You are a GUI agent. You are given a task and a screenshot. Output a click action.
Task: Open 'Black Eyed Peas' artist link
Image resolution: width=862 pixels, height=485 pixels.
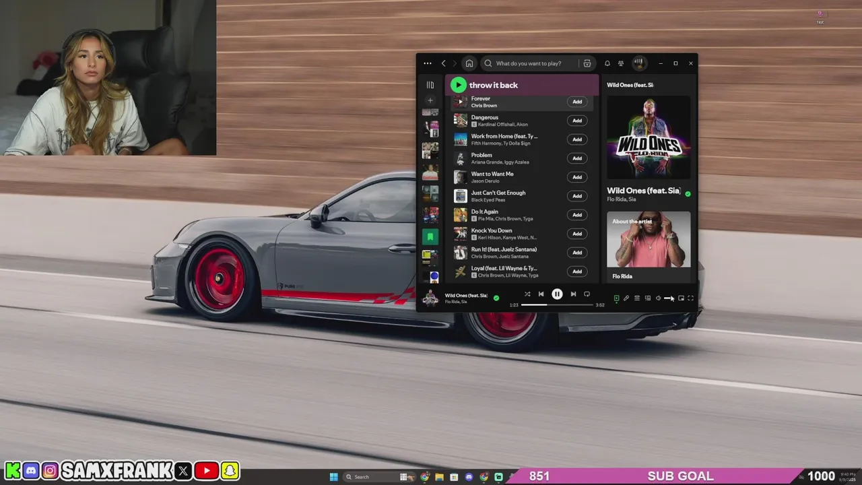[x=489, y=200]
